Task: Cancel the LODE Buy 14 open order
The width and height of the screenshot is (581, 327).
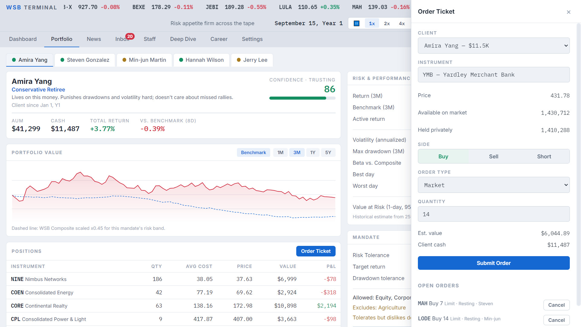Action: point(556,320)
